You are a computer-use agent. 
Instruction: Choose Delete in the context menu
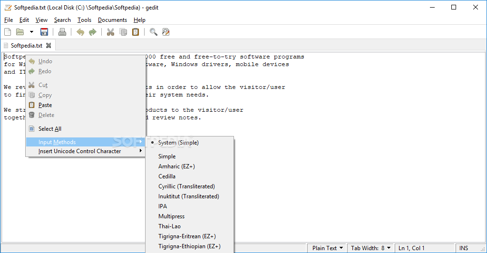(86, 115)
